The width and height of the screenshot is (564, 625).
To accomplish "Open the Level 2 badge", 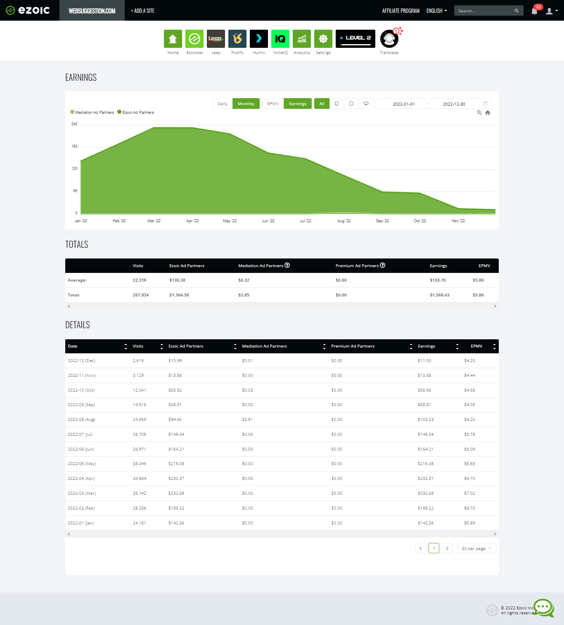I will tap(355, 39).
